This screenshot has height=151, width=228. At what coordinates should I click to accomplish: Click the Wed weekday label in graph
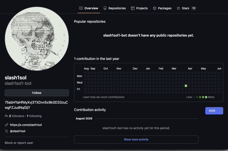(79, 83)
